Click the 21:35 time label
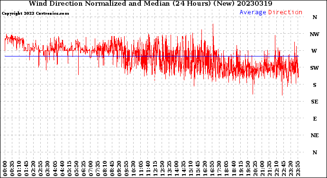Screen dimensions: 327x178 point(269,169)
